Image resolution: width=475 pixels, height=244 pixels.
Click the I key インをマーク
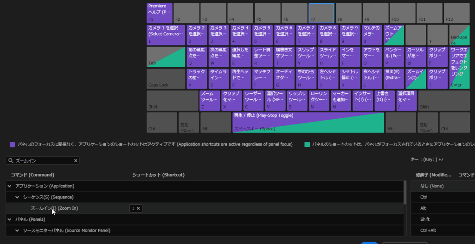(x=350, y=57)
